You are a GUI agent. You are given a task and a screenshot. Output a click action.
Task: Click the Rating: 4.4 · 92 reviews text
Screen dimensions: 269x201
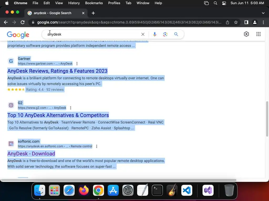pyautogui.click(x=45, y=90)
